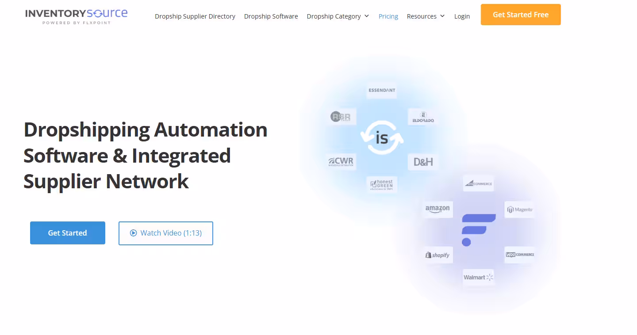Click the CWR supplier logo
Viewport: 637px width, 335px height.
341,161
